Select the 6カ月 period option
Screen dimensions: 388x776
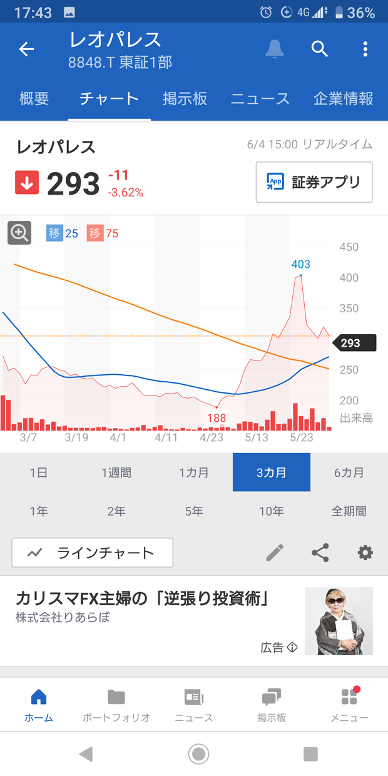[x=349, y=472]
